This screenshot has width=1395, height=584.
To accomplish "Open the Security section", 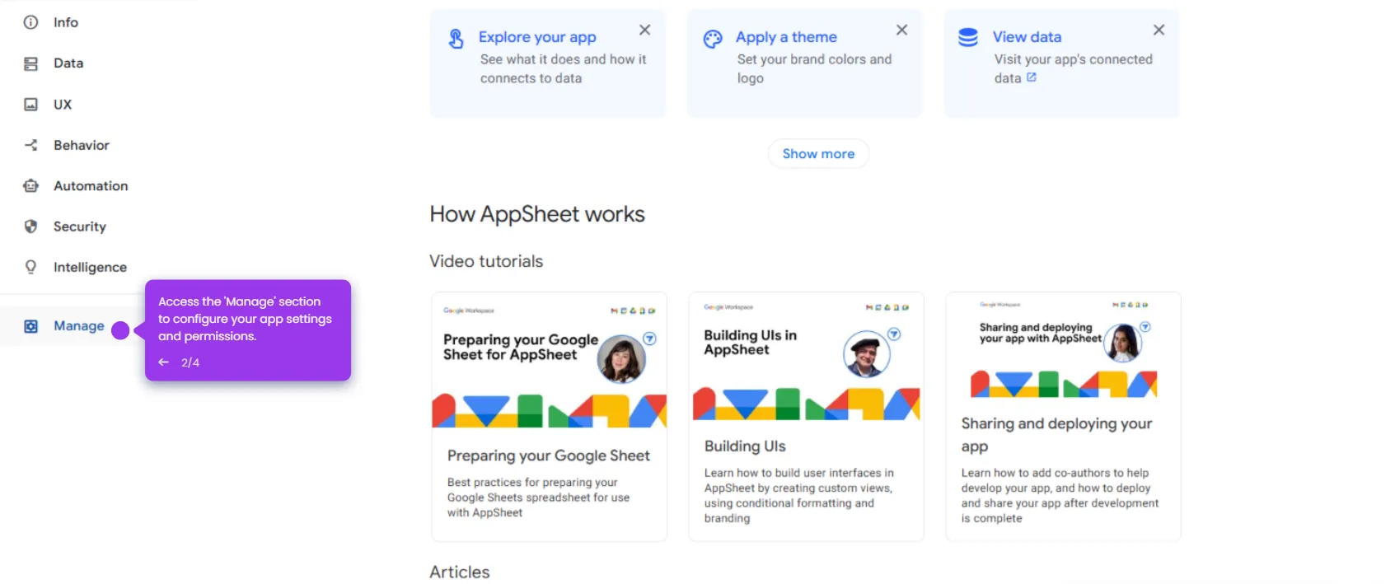I will (x=80, y=227).
